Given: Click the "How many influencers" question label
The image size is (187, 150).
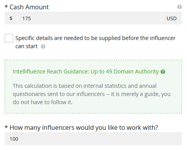Looking at the screenshot, I should click(84, 127).
